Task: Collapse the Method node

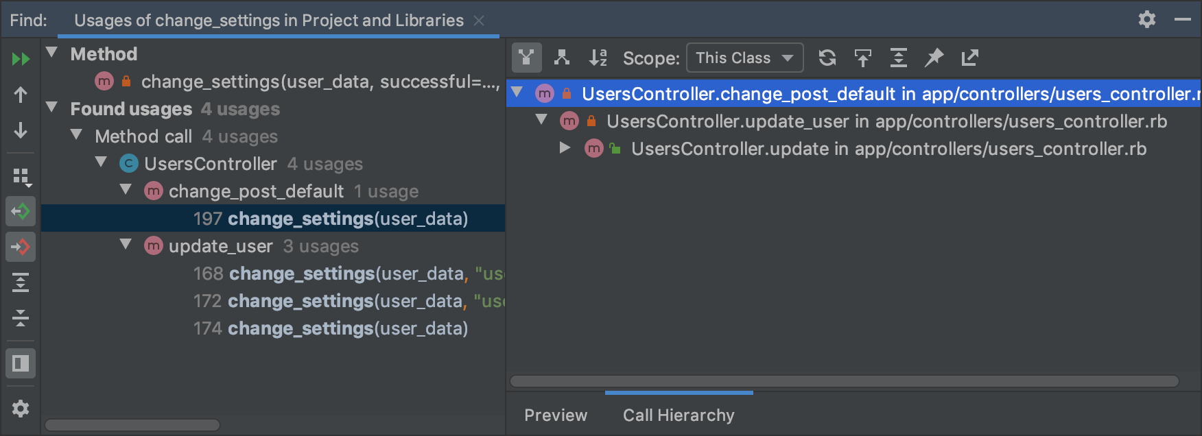Action: pos(51,53)
